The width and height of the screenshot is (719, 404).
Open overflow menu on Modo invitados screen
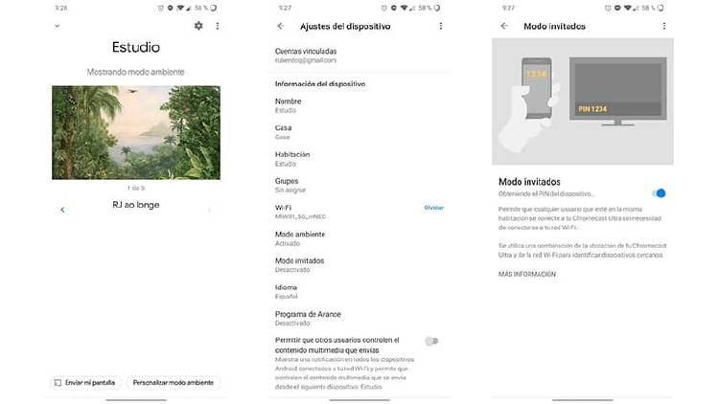pyautogui.click(x=664, y=26)
